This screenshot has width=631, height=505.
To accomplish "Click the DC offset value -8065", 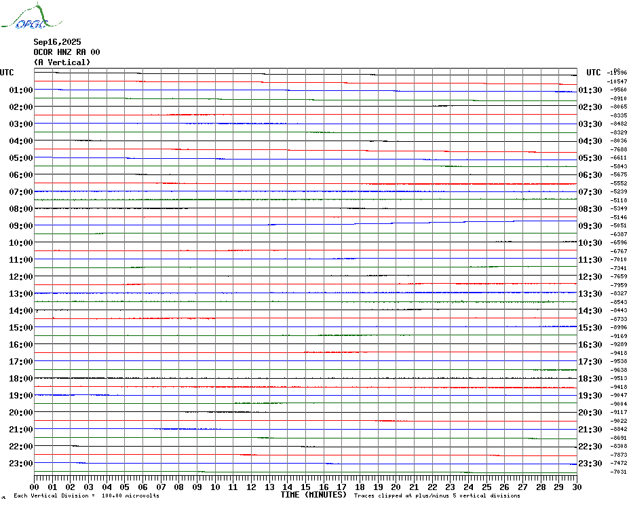I will pos(619,107).
